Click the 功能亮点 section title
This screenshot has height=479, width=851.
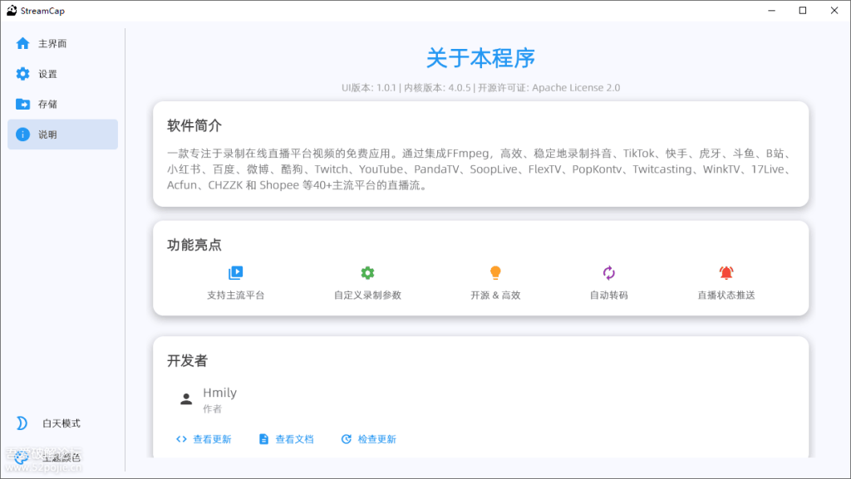[194, 245]
